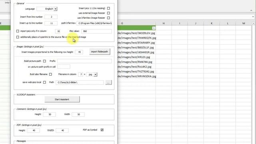This screenshot has height=144, width=256.
Task: Click the Comment Width field
Action: coord(78,114)
